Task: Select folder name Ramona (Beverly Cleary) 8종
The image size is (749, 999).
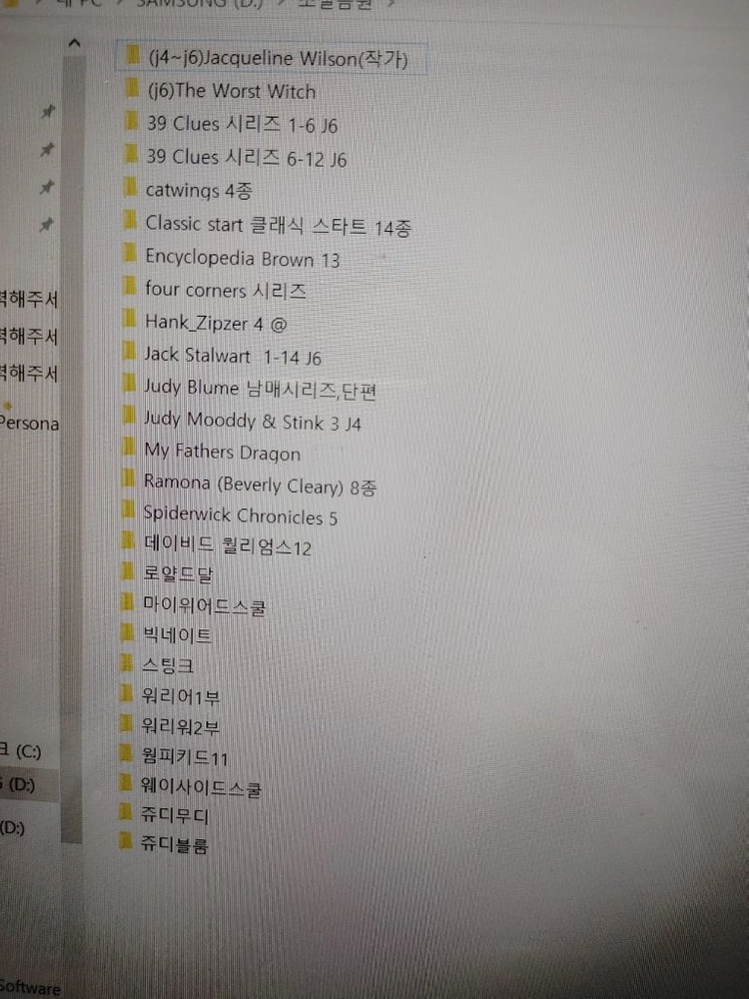Action: [x=260, y=487]
